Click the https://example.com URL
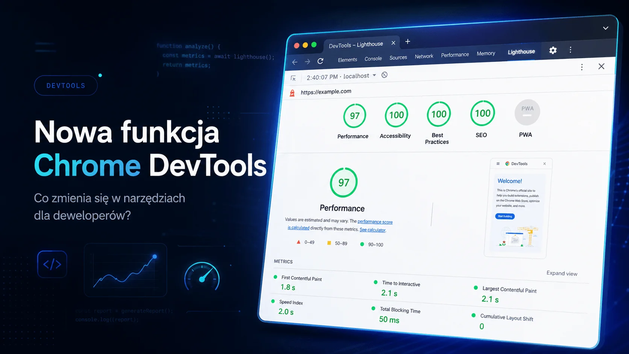 pos(326,91)
